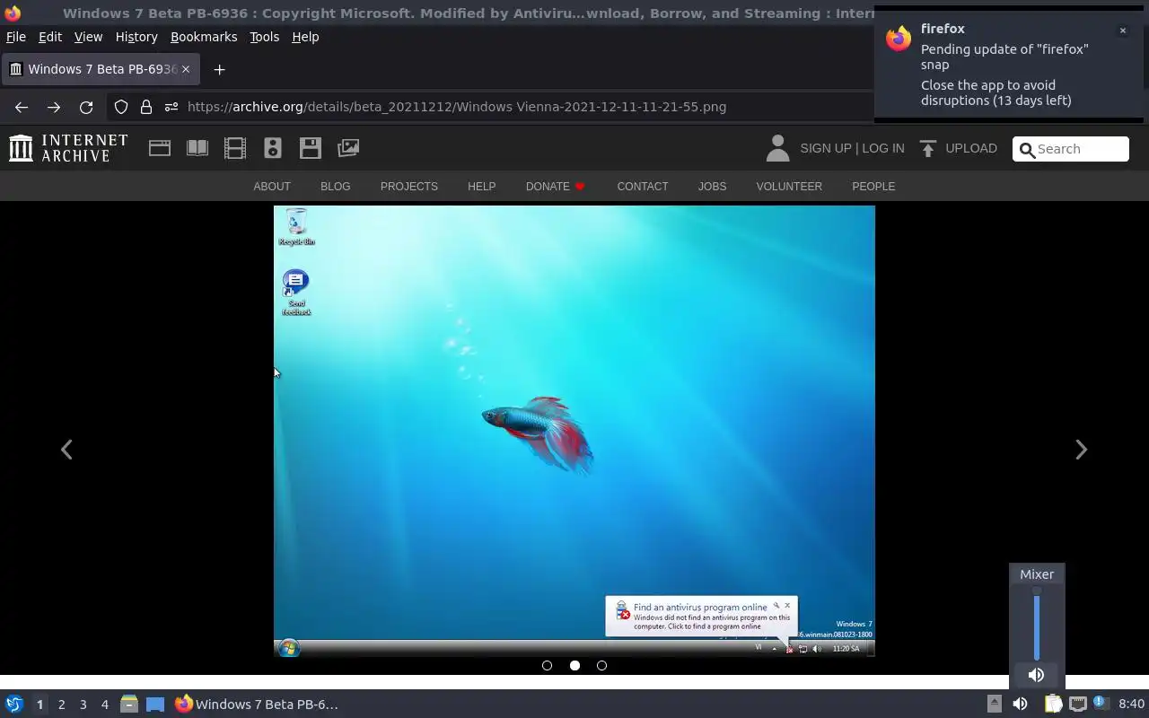Open the File menu
The image size is (1149, 718).
16,37
